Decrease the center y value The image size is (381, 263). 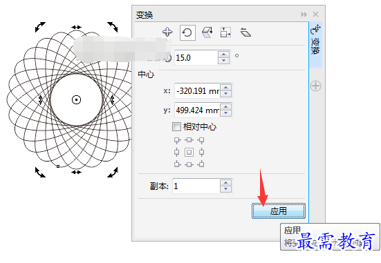pos(226,113)
